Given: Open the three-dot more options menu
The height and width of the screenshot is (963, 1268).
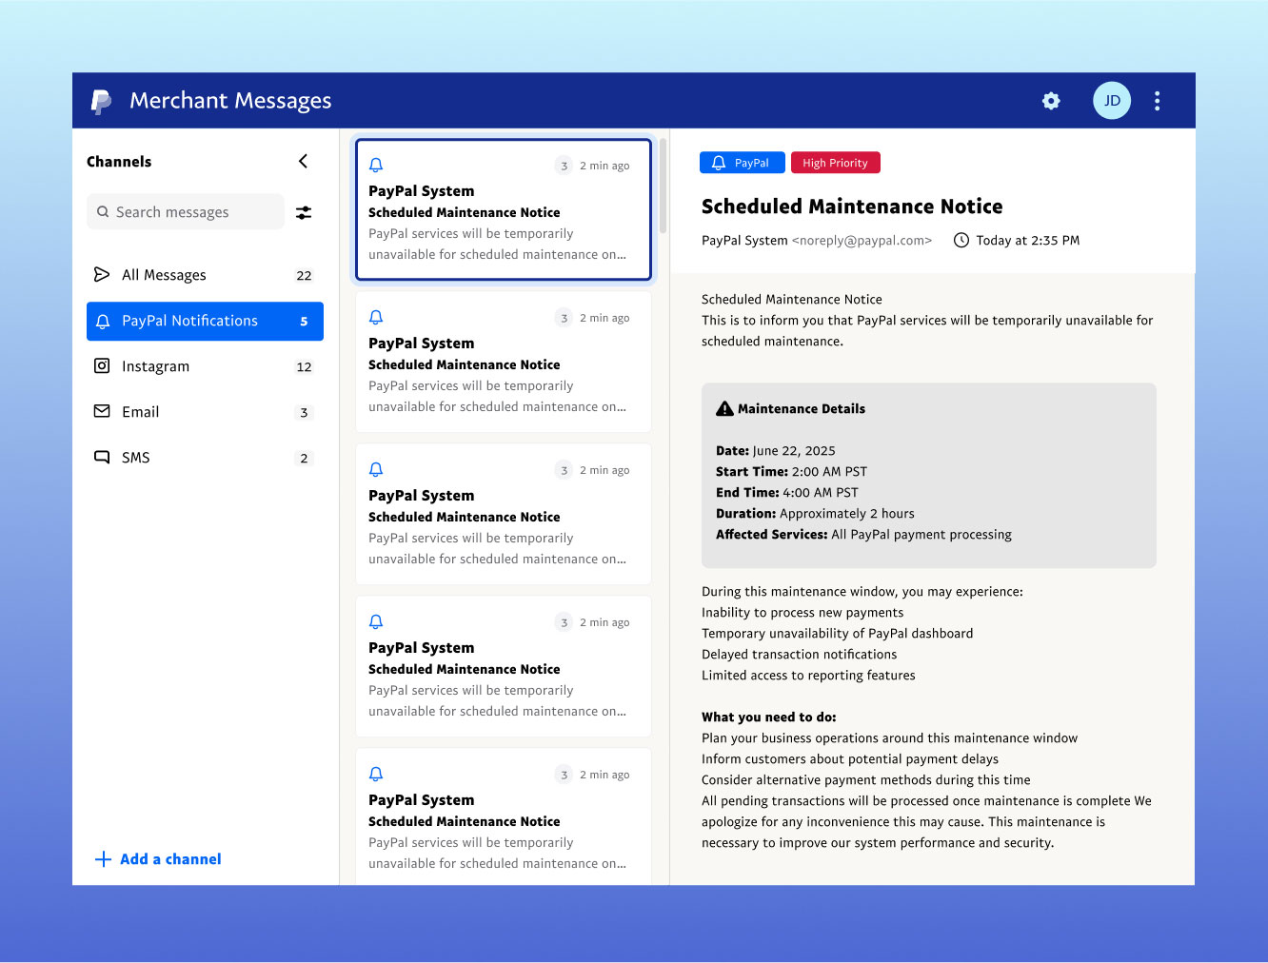Looking at the screenshot, I should [1157, 101].
